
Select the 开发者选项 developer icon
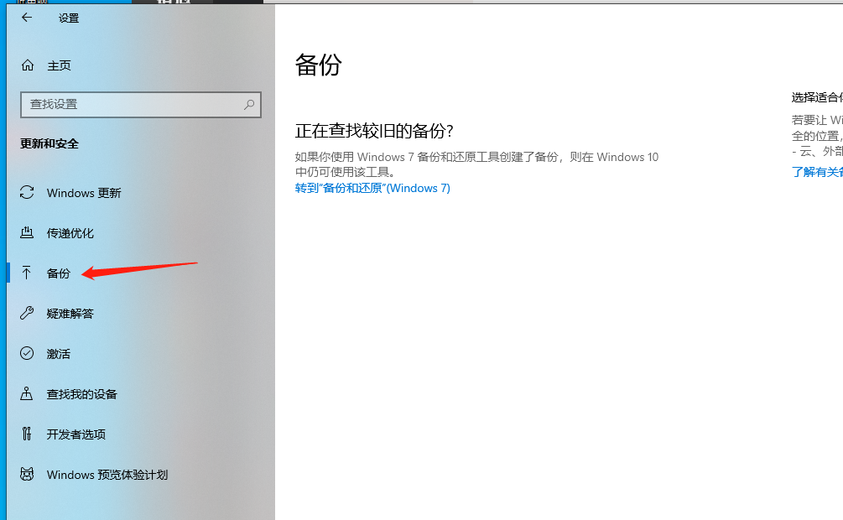coord(26,434)
